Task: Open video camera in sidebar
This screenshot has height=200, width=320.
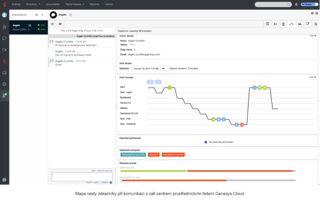Action: (x=4, y=50)
